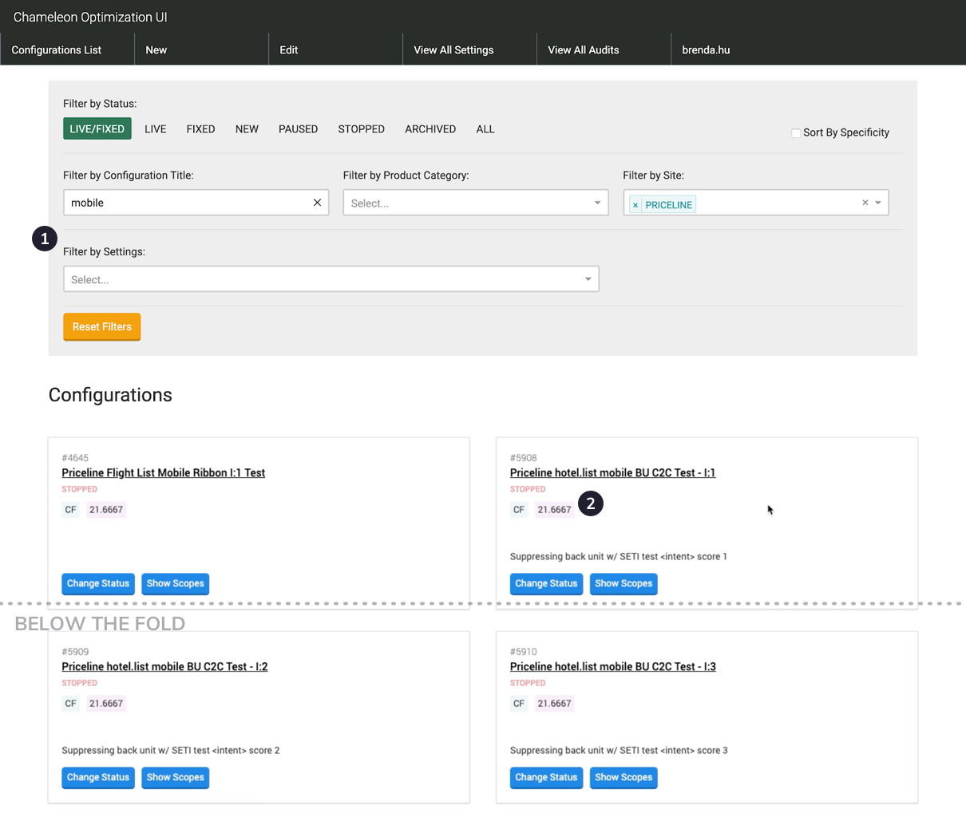Open Priceline hotel.list mobile BU C2C Test - I:1

click(x=612, y=472)
